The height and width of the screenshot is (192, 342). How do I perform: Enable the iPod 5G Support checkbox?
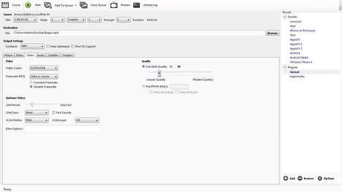[73, 46]
